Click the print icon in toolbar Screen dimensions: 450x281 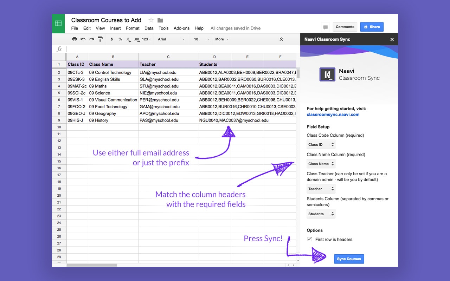click(74, 39)
